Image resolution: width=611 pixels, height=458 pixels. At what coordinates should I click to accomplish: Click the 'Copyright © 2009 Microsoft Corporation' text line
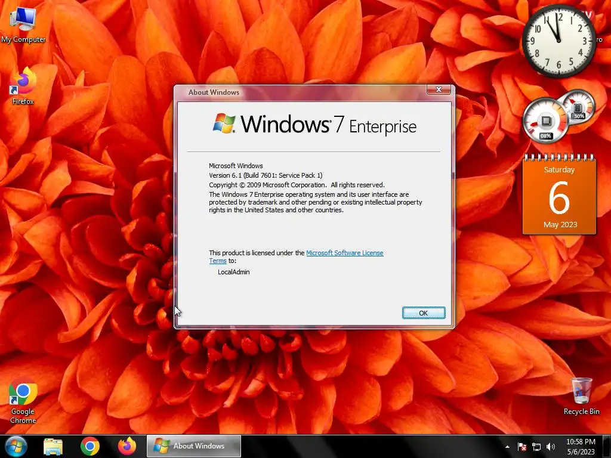pyautogui.click(x=297, y=185)
